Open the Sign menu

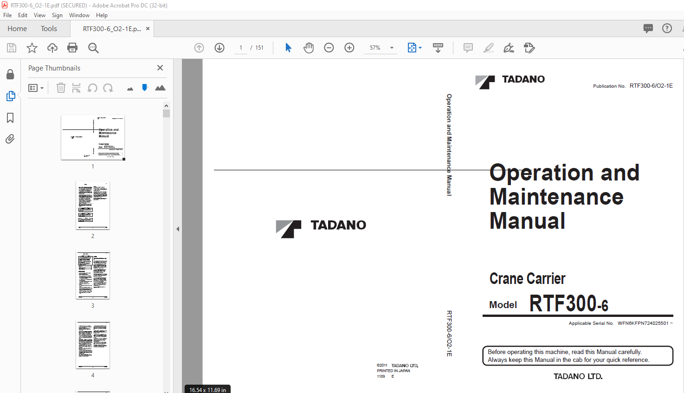(57, 15)
